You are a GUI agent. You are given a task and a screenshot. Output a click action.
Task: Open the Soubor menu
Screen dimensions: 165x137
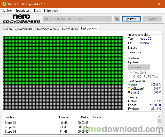click(7, 11)
